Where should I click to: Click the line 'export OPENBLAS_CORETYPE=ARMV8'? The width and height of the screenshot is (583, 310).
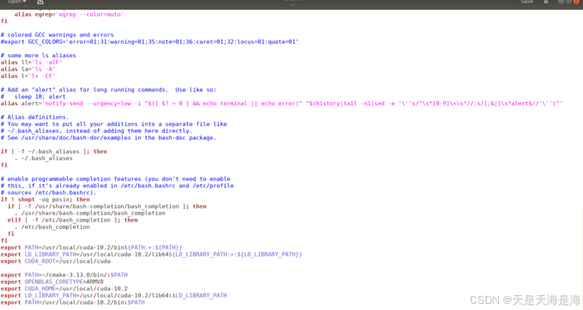click(x=52, y=282)
